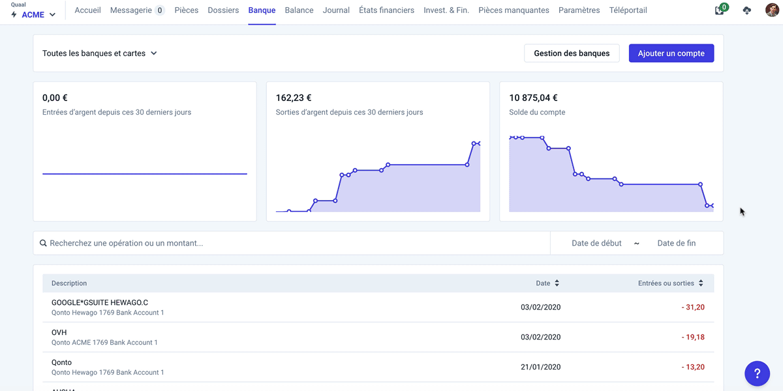
Task: Sort by Entrées ou sorties arrows
Action: [x=701, y=283]
